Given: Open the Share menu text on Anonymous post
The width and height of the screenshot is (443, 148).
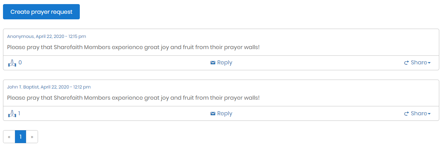Looking at the screenshot, I should 419,62.
